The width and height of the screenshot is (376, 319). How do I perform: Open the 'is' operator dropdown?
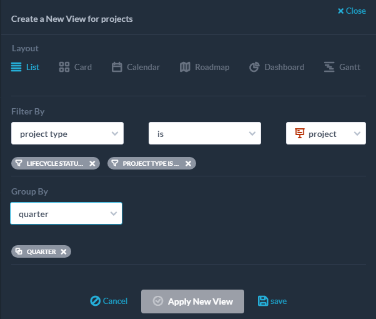(205, 133)
